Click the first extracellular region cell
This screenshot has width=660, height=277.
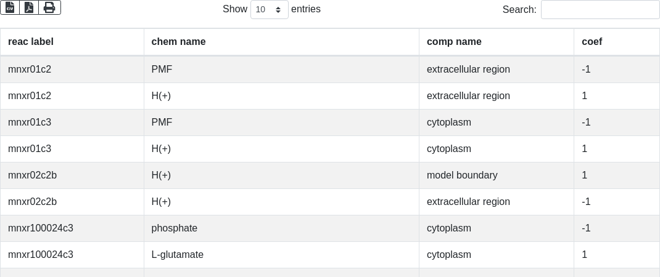[x=468, y=70]
